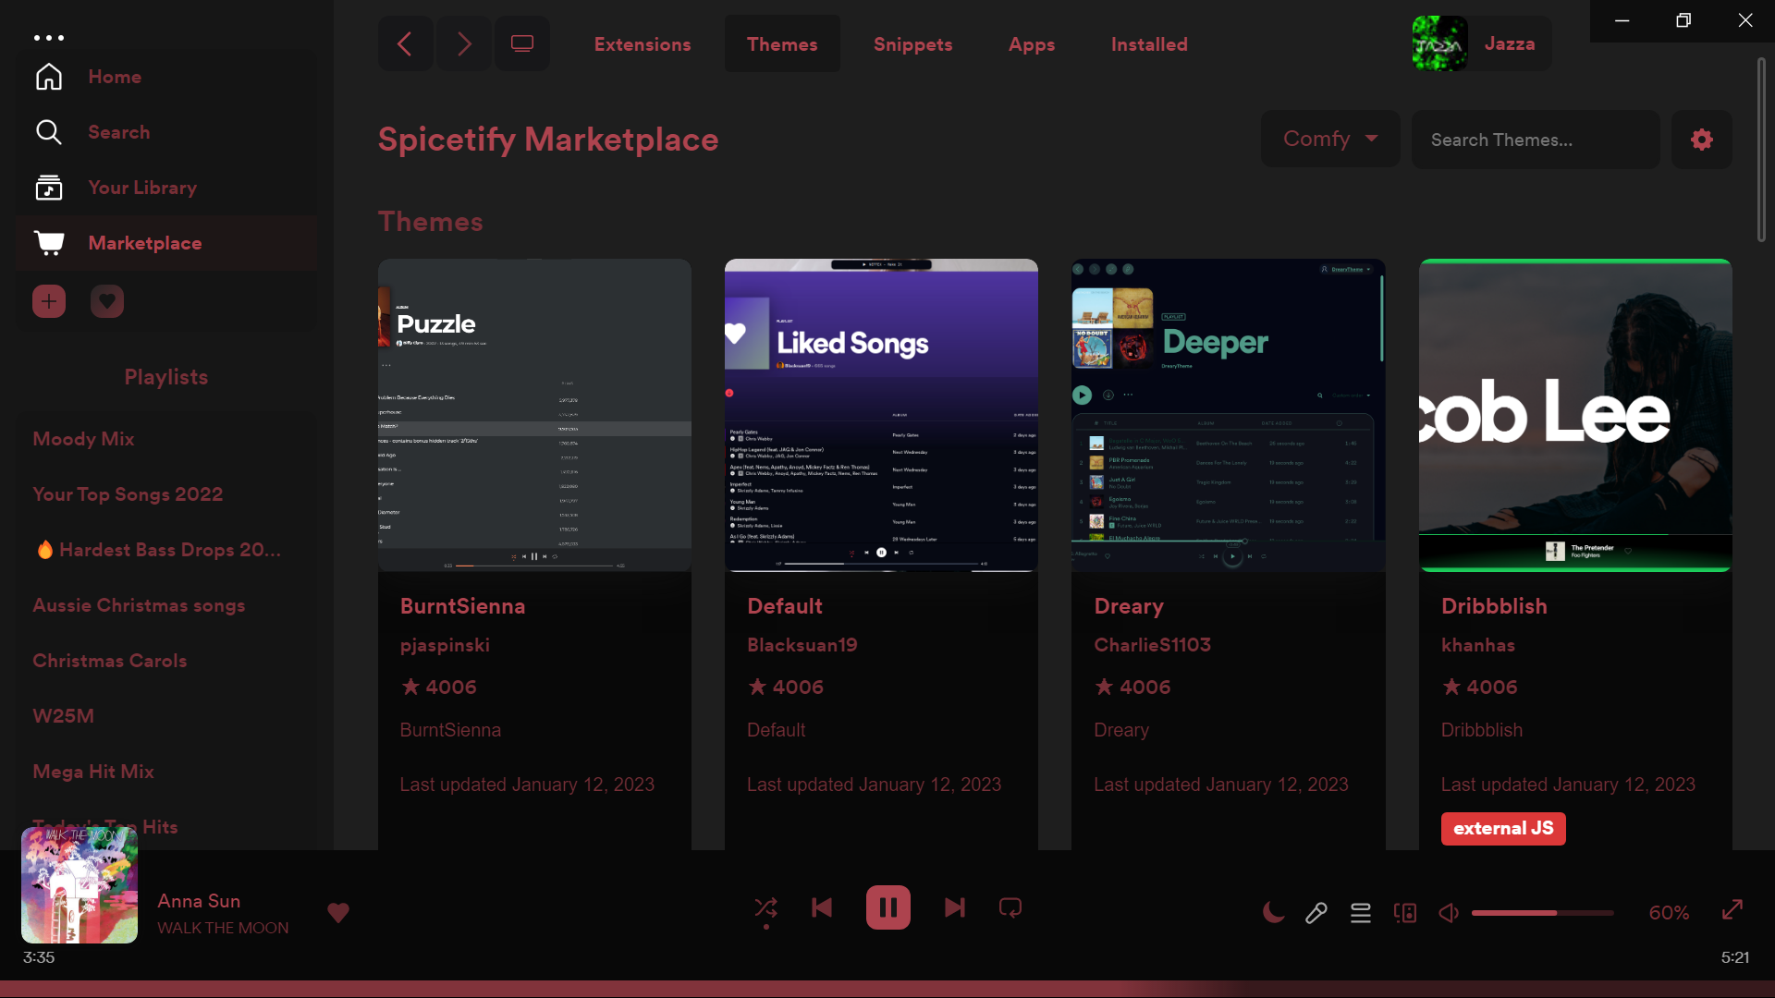This screenshot has width=1775, height=998.
Task: Enable shuffle playback
Action: coord(765,907)
